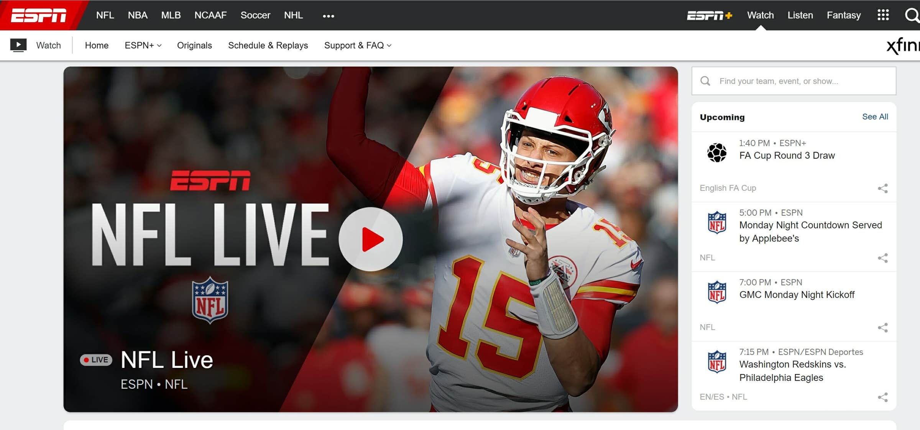Viewport: 920px width, 430px height.
Task: Expand the Support & FAQ dropdown
Action: coord(358,45)
